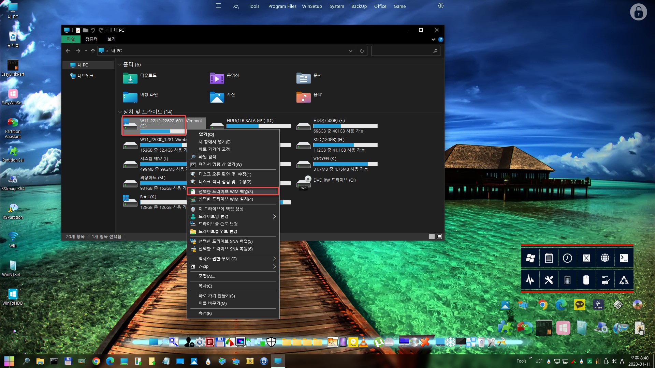Open RSImageX64 desktop icon
Screen dimensions: 655x368
(x=13, y=182)
